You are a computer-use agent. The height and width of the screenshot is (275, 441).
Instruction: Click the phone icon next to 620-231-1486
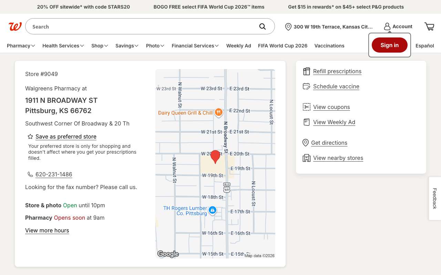click(x=30, y=174)
